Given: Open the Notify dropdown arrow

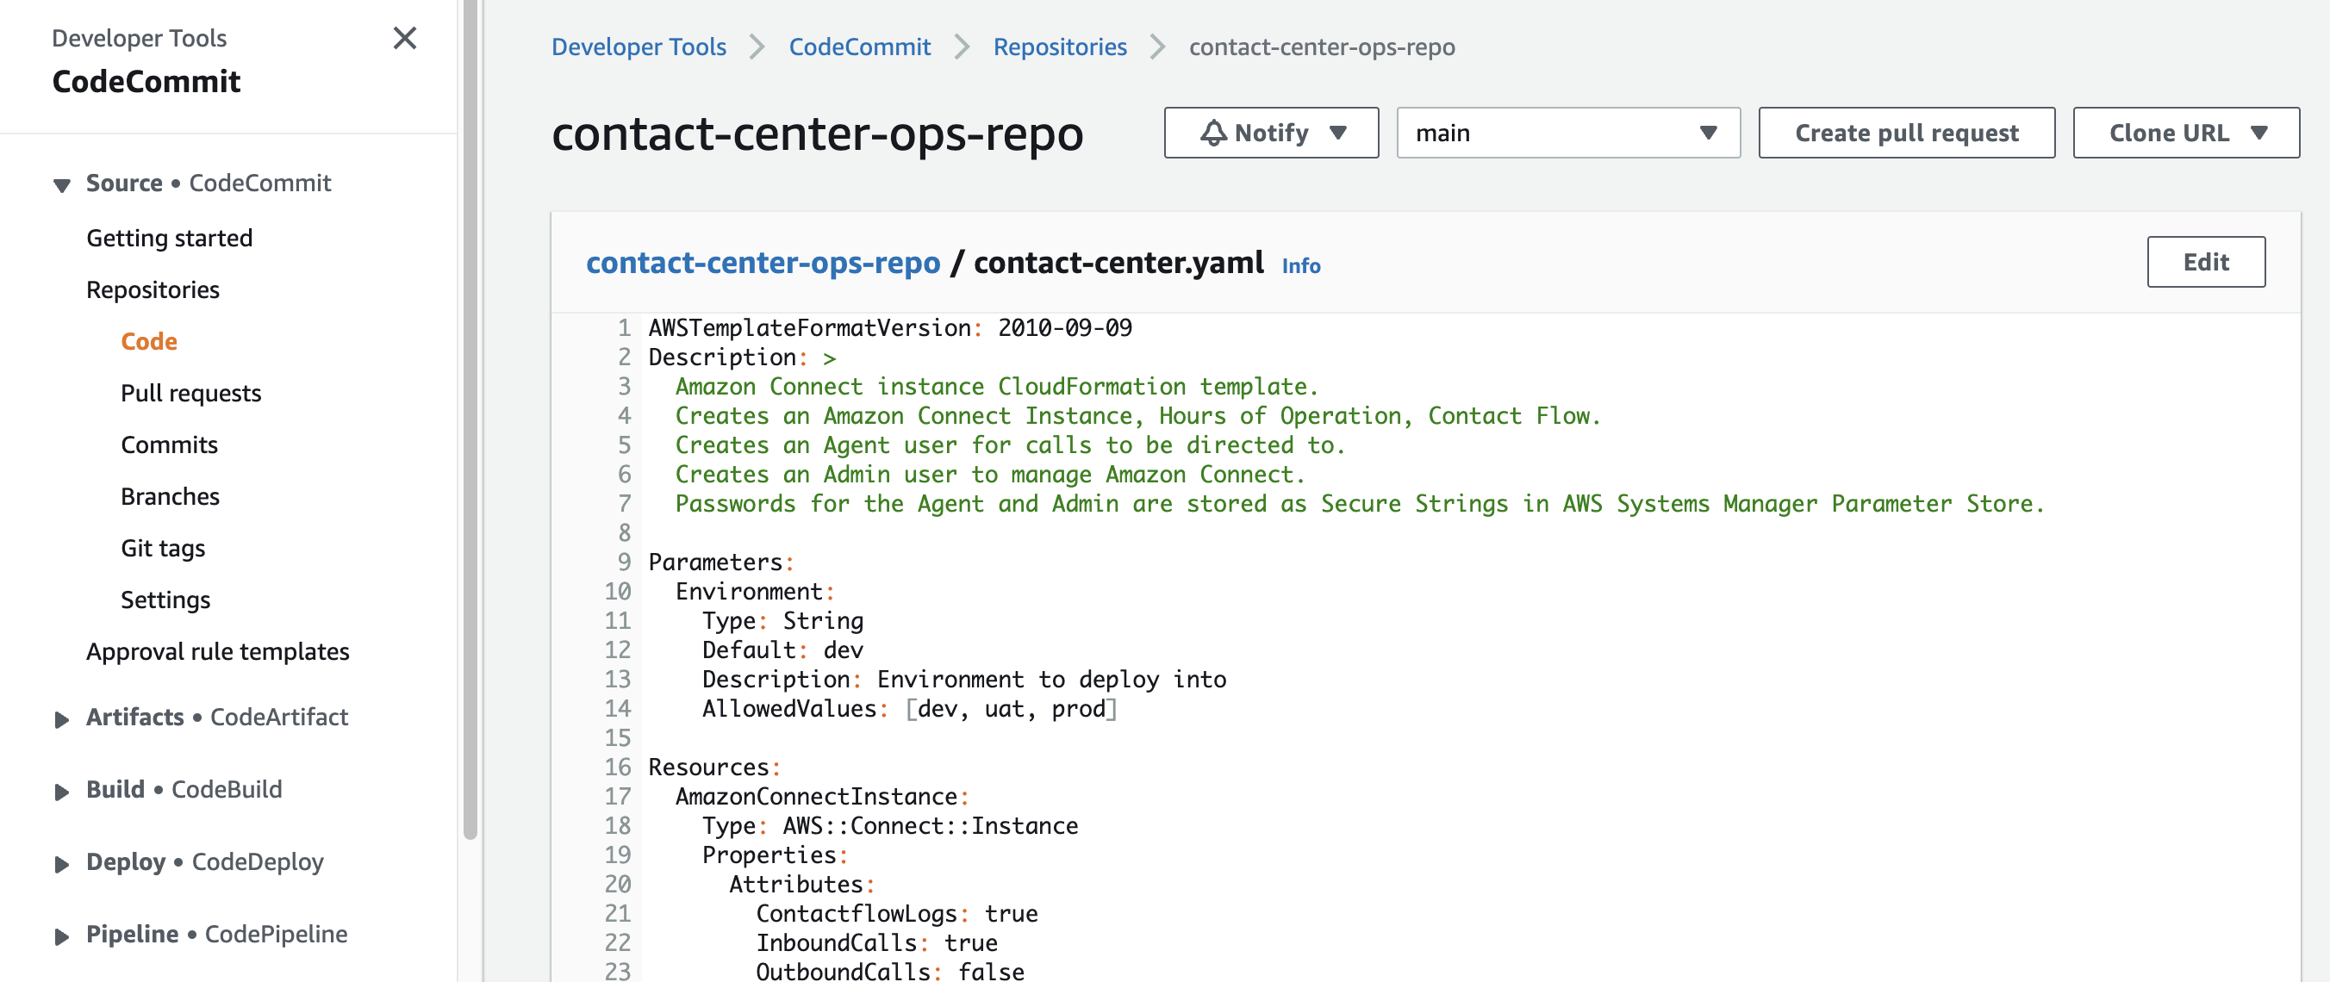Looking at the screenshot, I should point(1337,133).
